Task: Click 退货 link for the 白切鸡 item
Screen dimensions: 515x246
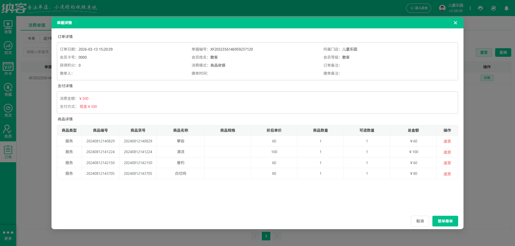Action: pyautogui.click(x=447, y=173)
